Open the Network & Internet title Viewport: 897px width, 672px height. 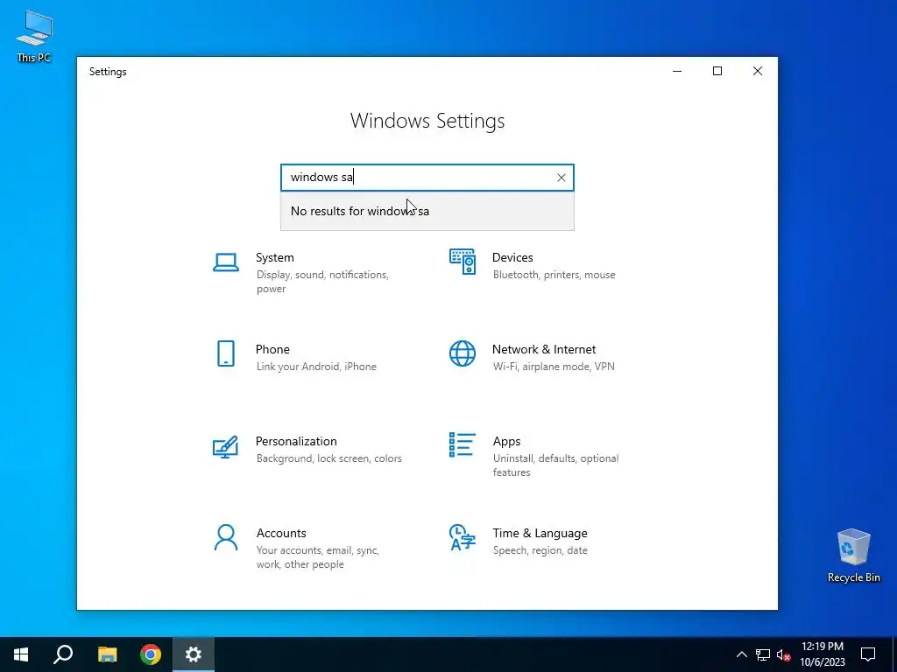pyautogui.click(x=544, y=349)
